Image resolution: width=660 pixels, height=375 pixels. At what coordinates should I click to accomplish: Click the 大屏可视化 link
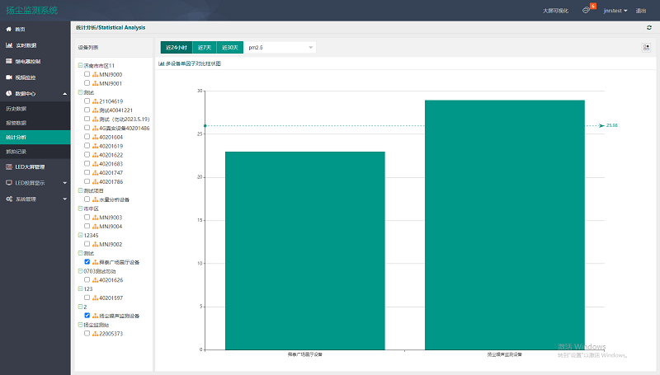[x=555, y=11]
